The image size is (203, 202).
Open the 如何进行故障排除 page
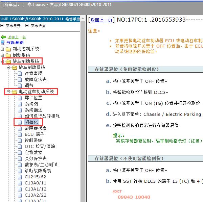(42, 116)
